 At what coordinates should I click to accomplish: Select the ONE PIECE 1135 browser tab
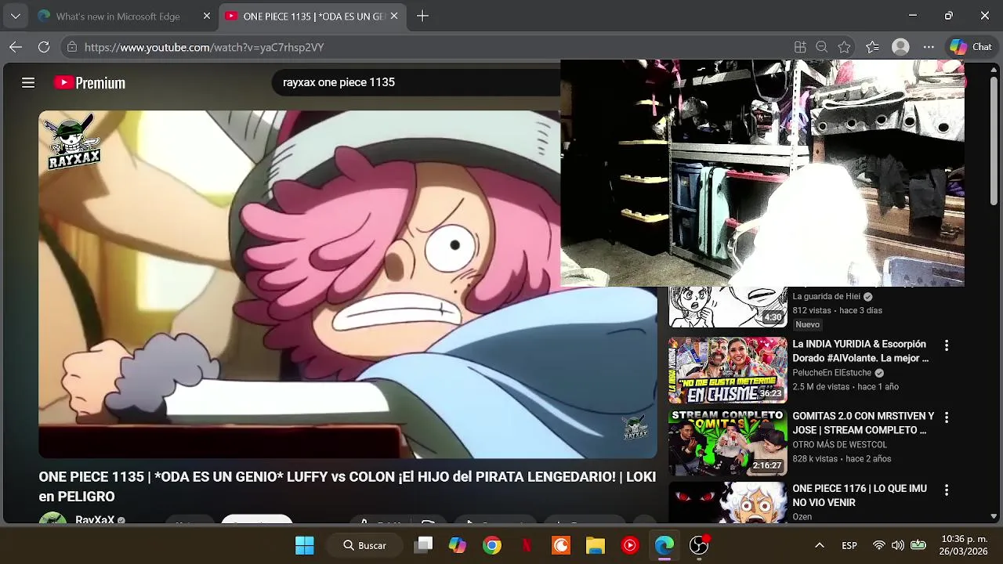click(x=313, y=16)
